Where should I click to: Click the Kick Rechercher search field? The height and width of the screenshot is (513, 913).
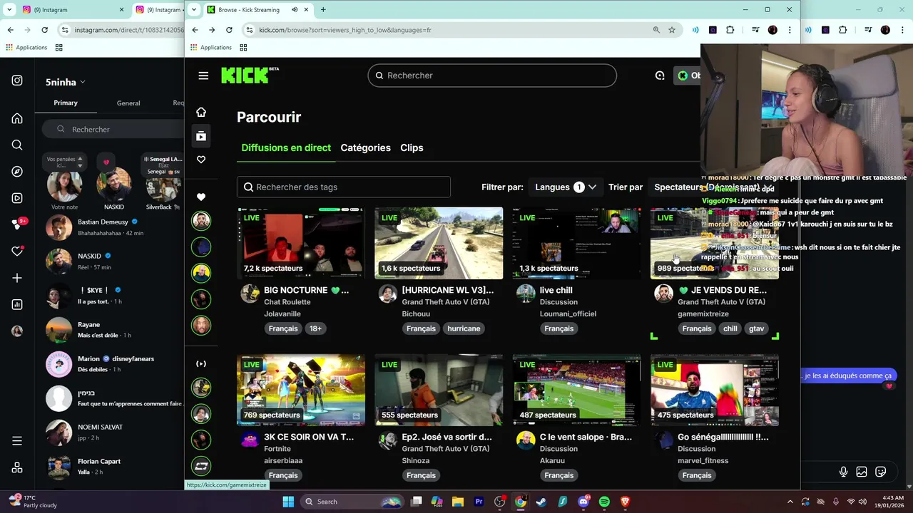492,76
